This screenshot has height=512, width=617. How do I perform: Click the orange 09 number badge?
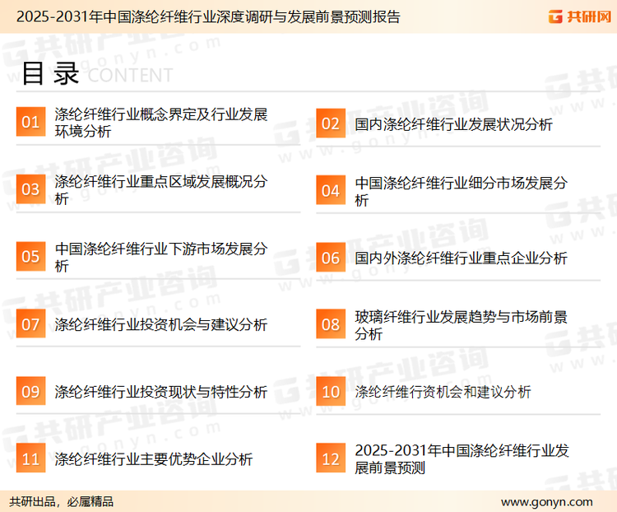30,391
